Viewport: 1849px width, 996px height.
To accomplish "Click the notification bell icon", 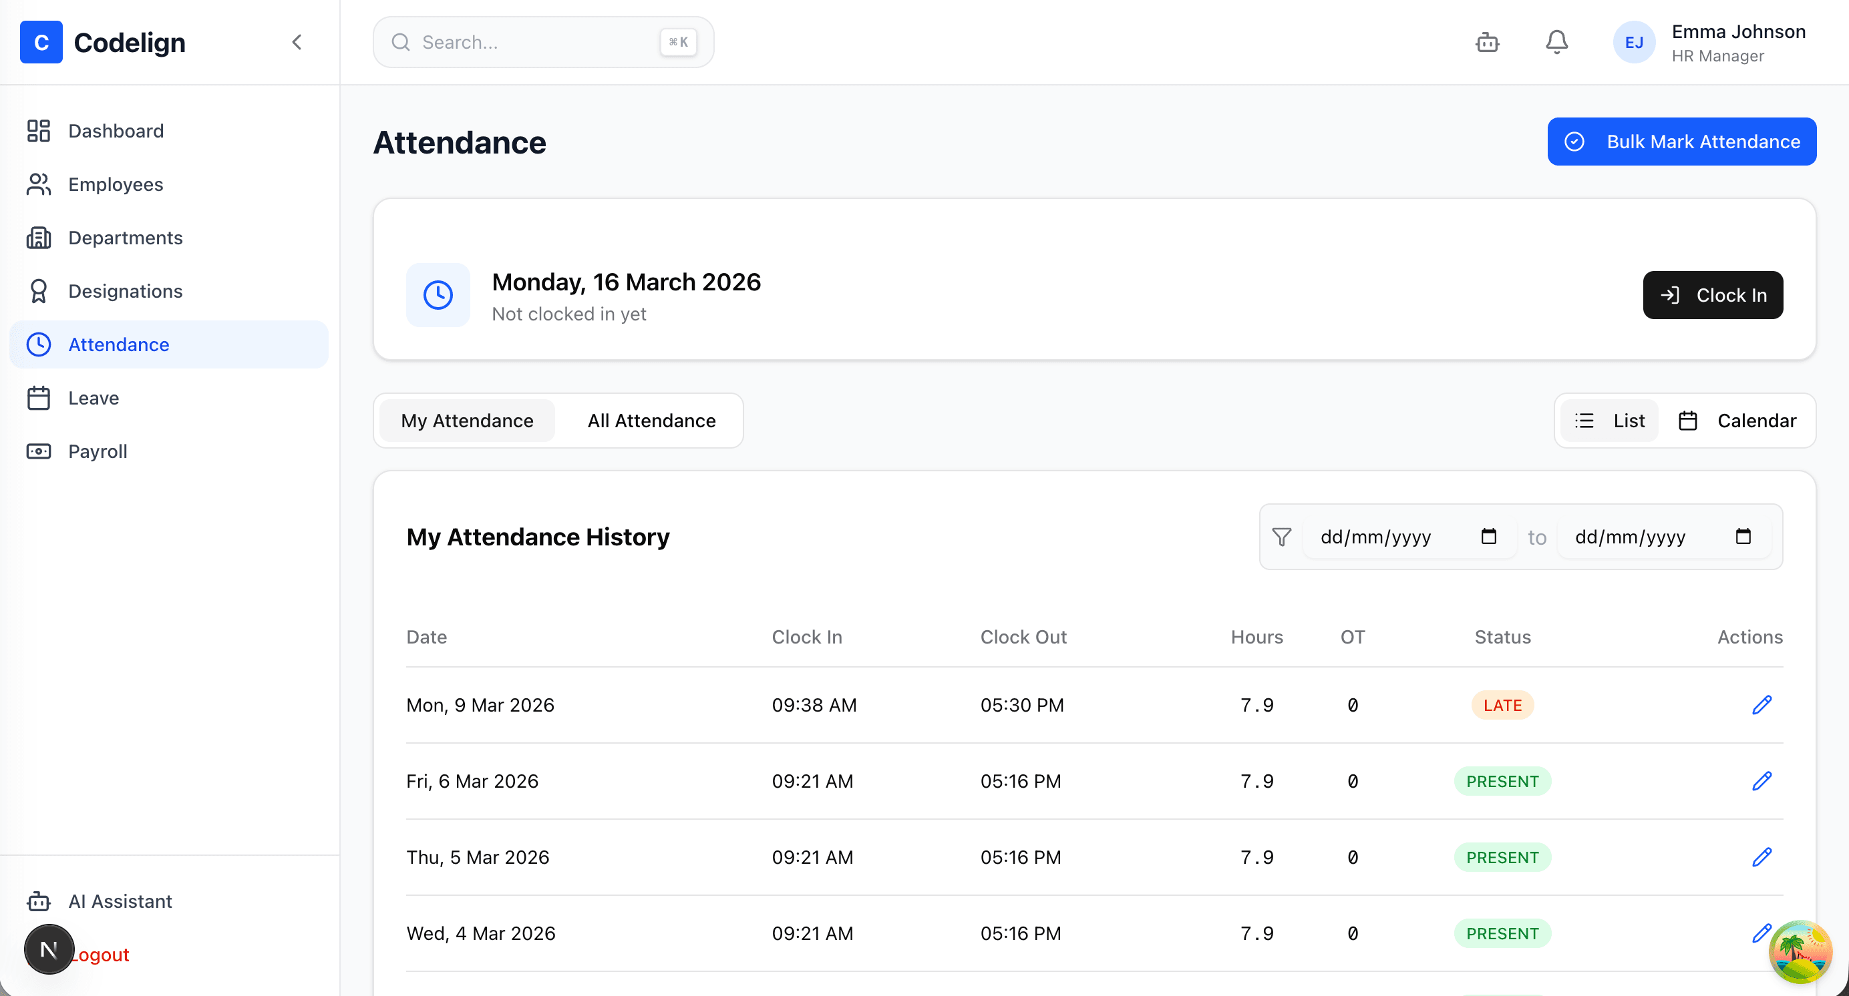I will click(1556, 42).
